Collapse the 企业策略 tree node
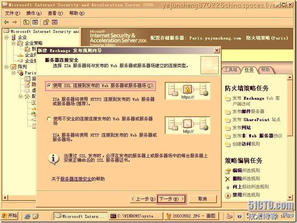Screen dimensions: 297x223 [13, 43]
